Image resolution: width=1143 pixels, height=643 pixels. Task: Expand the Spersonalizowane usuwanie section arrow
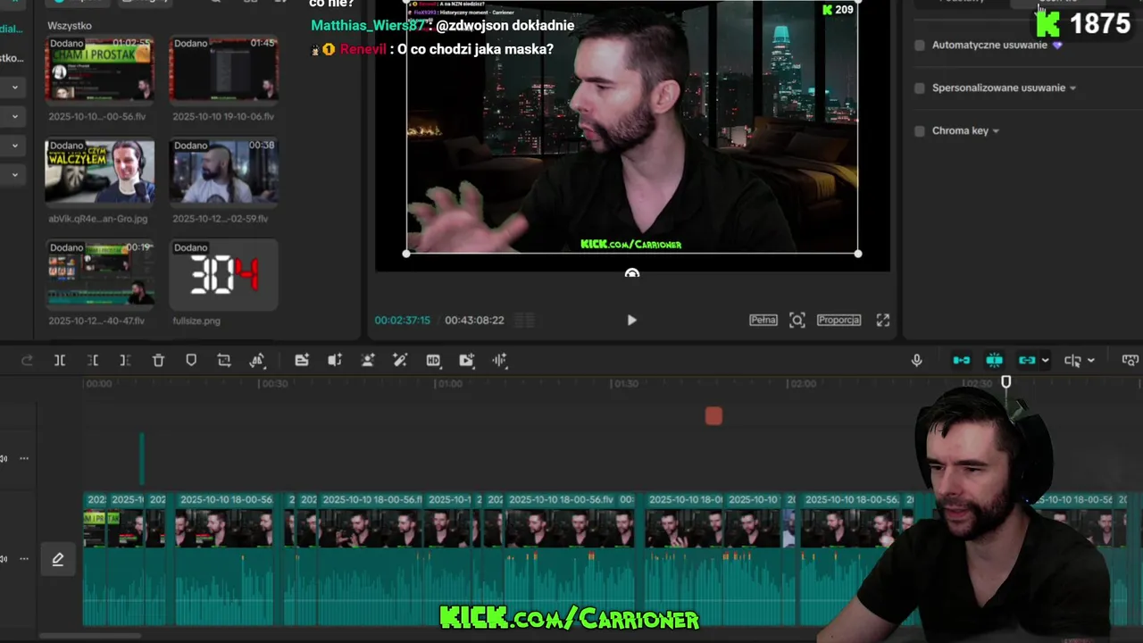(1072, 88)
